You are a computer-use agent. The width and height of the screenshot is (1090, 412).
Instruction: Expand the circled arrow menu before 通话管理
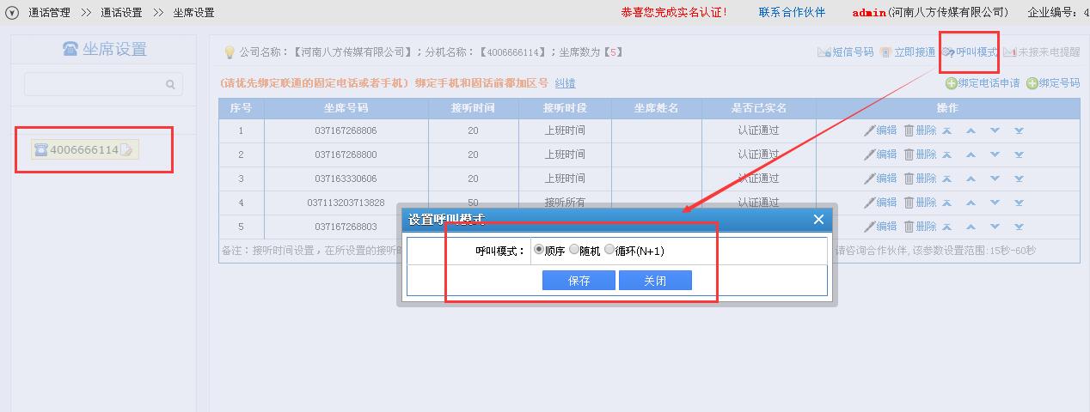coord(12,13)
